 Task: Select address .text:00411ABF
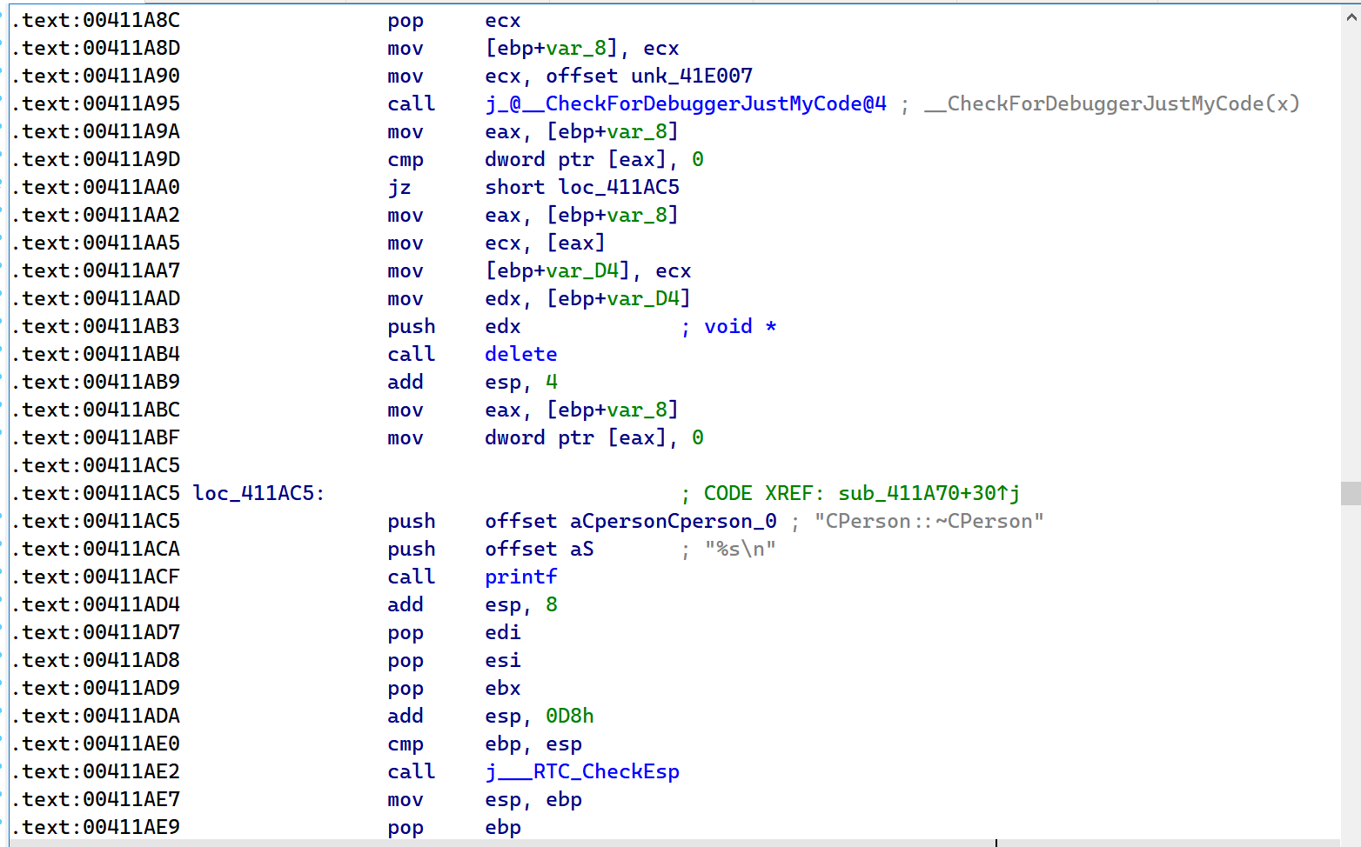(96, 437)
